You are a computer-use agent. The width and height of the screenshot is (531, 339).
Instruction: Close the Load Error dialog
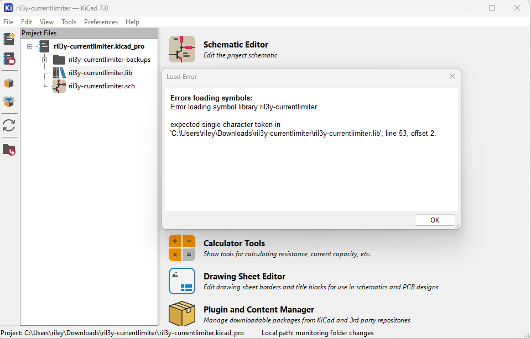coord(452,76)
